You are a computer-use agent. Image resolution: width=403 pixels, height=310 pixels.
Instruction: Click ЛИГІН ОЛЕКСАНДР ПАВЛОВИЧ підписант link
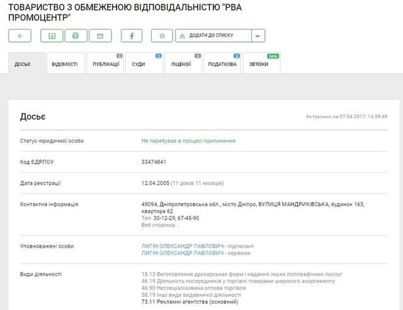(183, 245)
